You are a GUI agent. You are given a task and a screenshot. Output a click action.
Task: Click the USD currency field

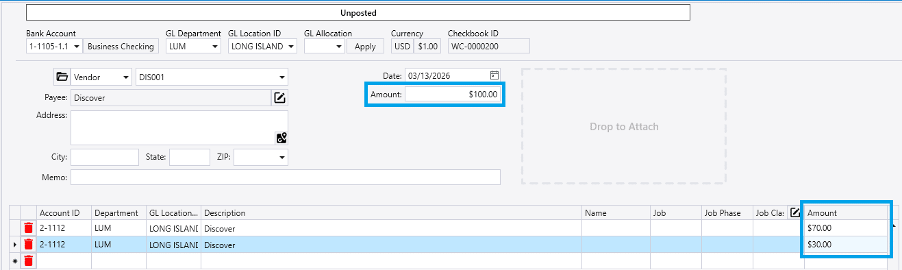pos(401,47)
